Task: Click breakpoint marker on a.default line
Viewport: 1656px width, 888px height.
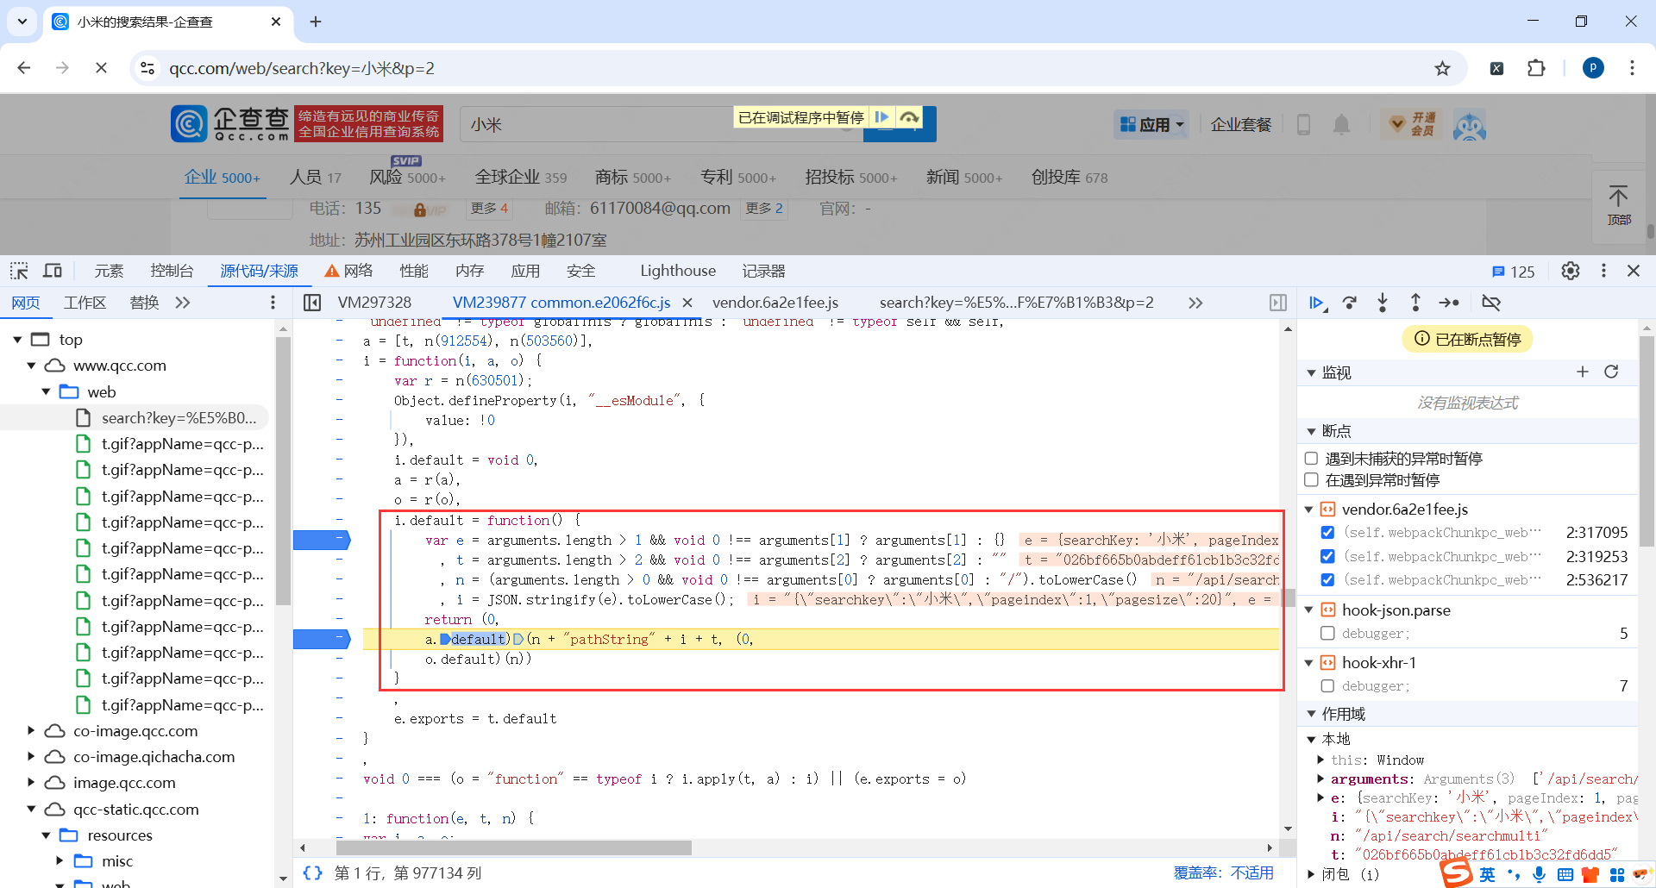Action: 322,639
